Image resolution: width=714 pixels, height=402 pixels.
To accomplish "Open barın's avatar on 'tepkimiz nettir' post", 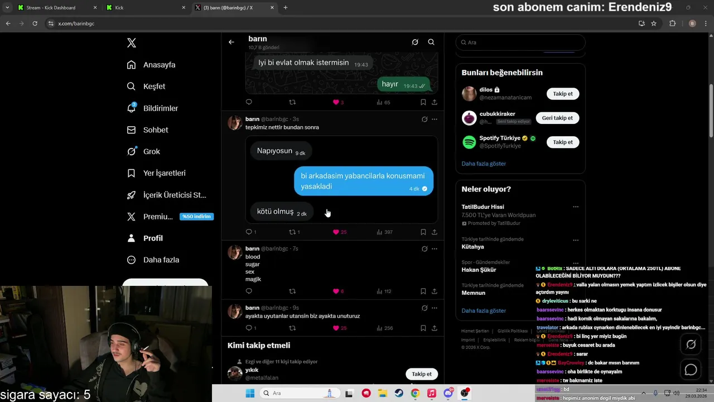I will pos(235,122).
